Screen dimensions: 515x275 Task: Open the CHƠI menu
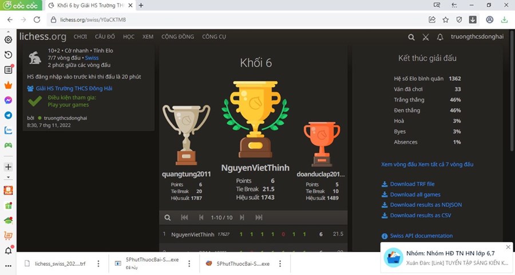(x=80, y=37)
